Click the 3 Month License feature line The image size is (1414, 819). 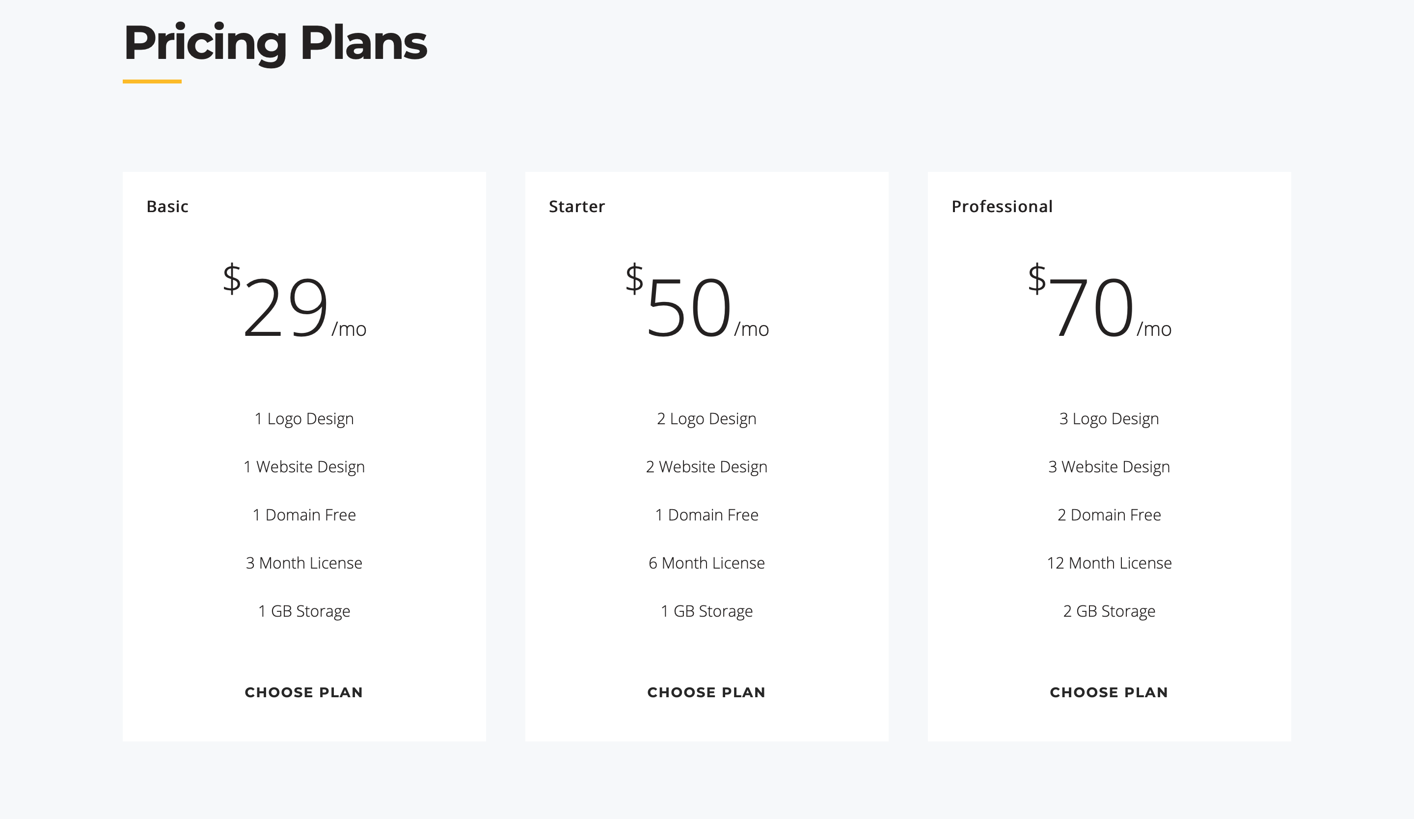pos(304,563)
